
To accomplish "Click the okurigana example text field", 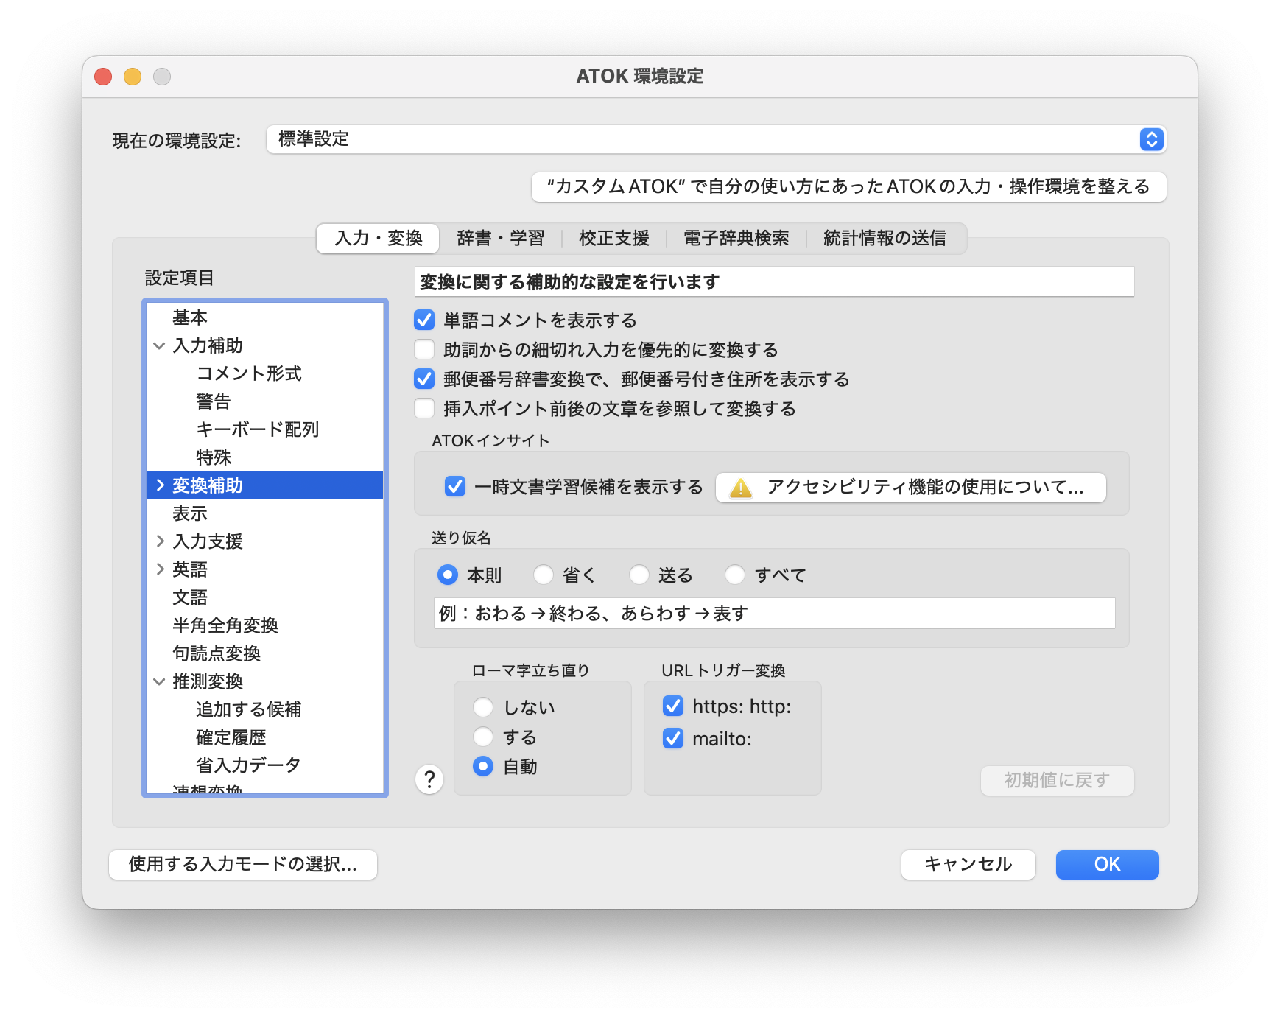I will pyautogui.click(x=775, y=613).
